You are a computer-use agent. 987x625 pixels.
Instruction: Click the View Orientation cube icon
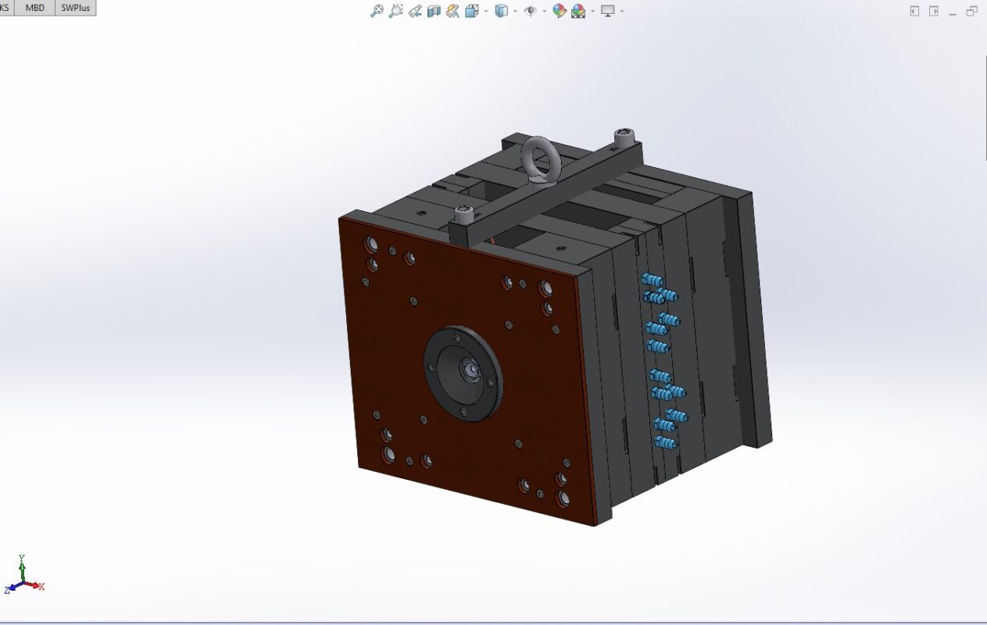[x=471, y=11]
